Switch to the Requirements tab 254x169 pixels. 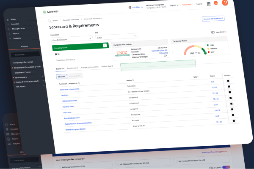pyautogui.click(x=73, y=68)
